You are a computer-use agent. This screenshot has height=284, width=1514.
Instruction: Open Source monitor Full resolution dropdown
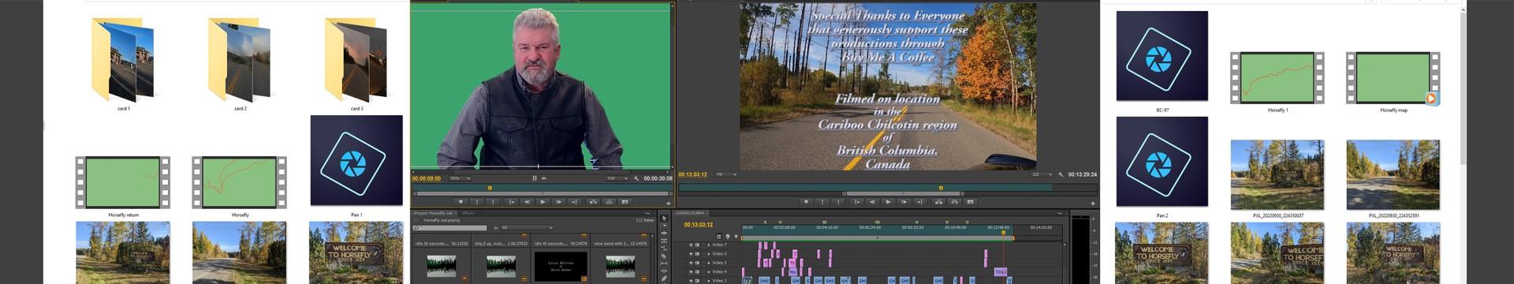tap(617, 178)
